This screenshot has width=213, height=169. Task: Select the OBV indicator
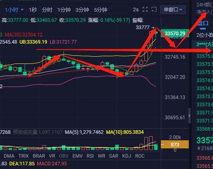coord(64,156)
